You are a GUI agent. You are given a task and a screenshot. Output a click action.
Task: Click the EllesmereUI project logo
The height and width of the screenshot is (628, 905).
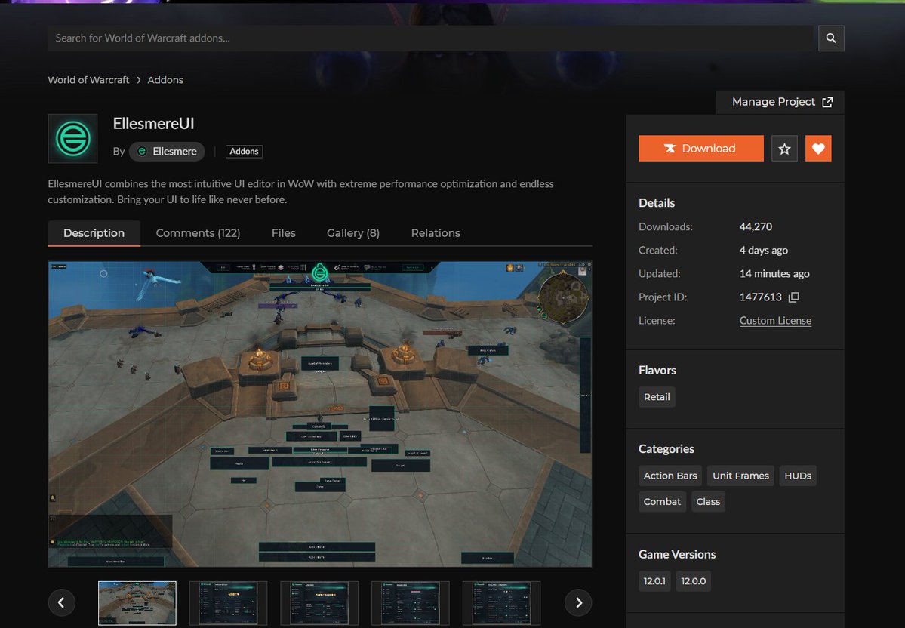pyautogui.click(x=72, y=139)
